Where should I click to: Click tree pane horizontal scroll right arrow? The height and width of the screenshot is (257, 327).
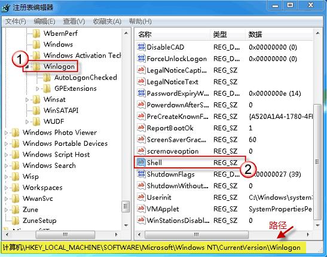117,234
